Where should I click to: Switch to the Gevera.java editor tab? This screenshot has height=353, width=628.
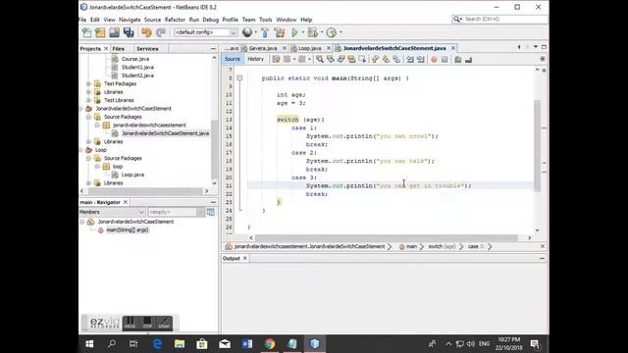pos(262,48)
